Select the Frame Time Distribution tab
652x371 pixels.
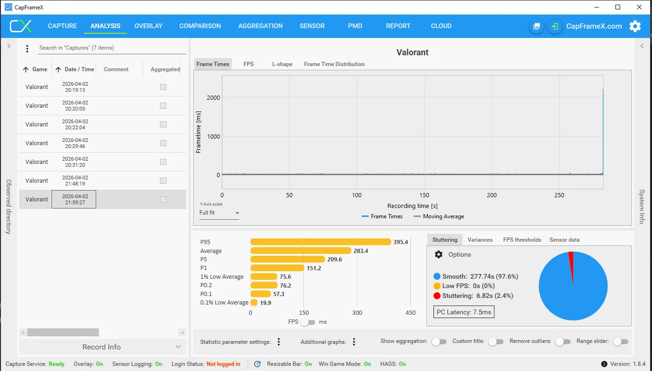[334, 64]
